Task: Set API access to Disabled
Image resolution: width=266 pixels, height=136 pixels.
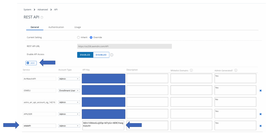Action: click(x=101, y=55)
